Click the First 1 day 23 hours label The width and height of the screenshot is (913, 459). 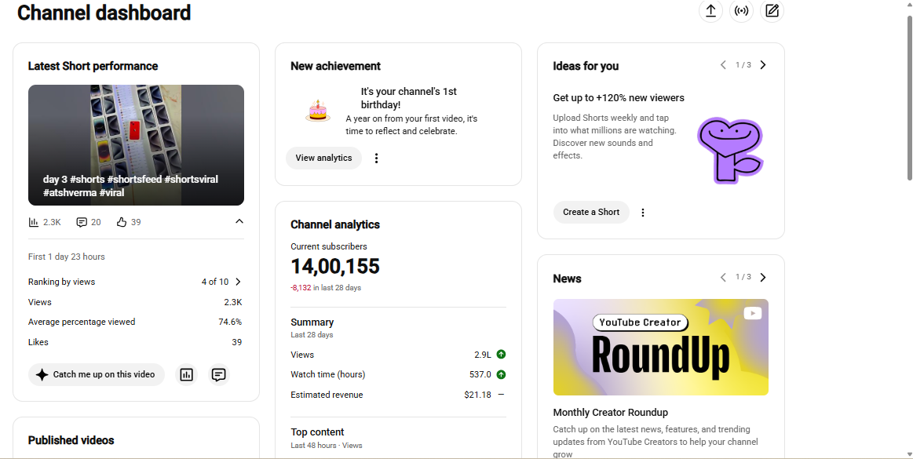coord(67,257)
